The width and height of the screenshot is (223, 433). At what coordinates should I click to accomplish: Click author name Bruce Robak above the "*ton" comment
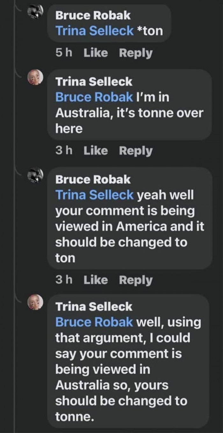[93, 15]
